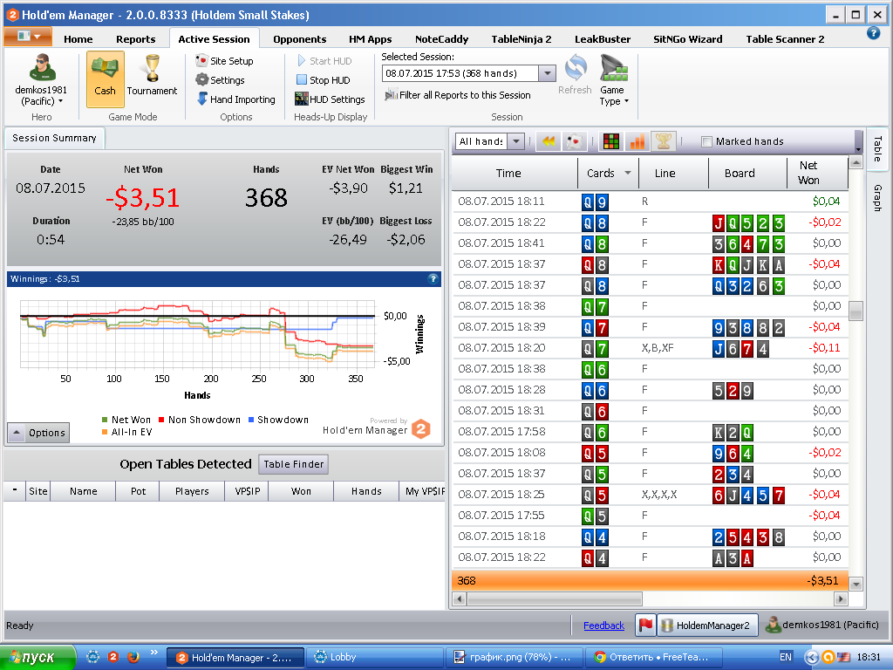Click the winnings graph help icon

tap(433, 278)
